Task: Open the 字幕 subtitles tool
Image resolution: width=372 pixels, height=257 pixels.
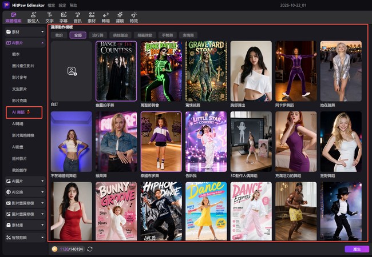Action: [64, 18]
